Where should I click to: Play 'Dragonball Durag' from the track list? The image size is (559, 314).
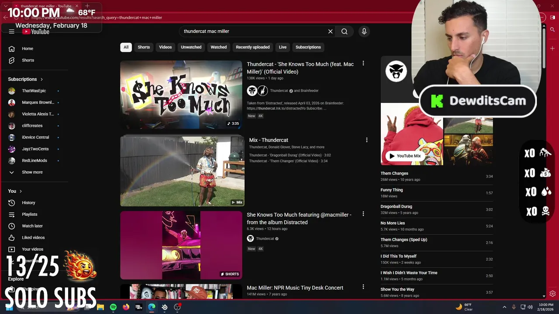(x=437, y=210)
